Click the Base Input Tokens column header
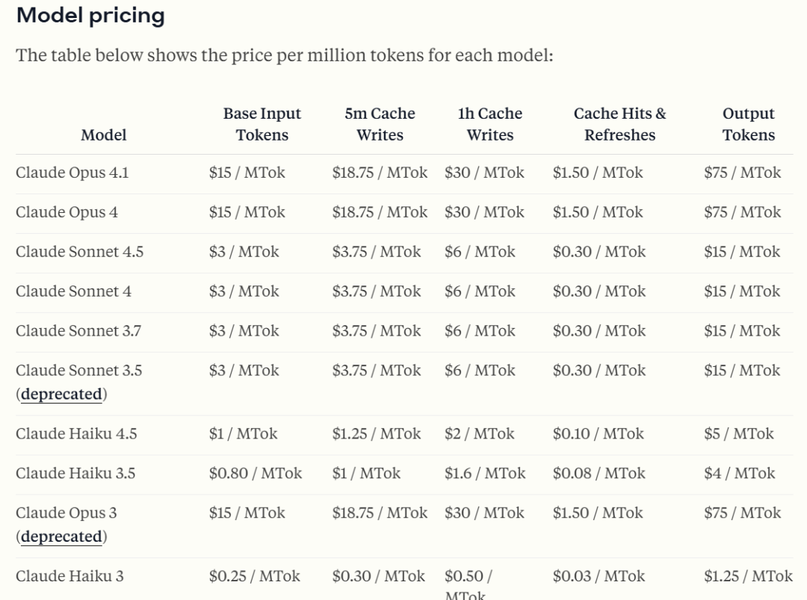Screen dimensions: 807x600 [262, 124]
